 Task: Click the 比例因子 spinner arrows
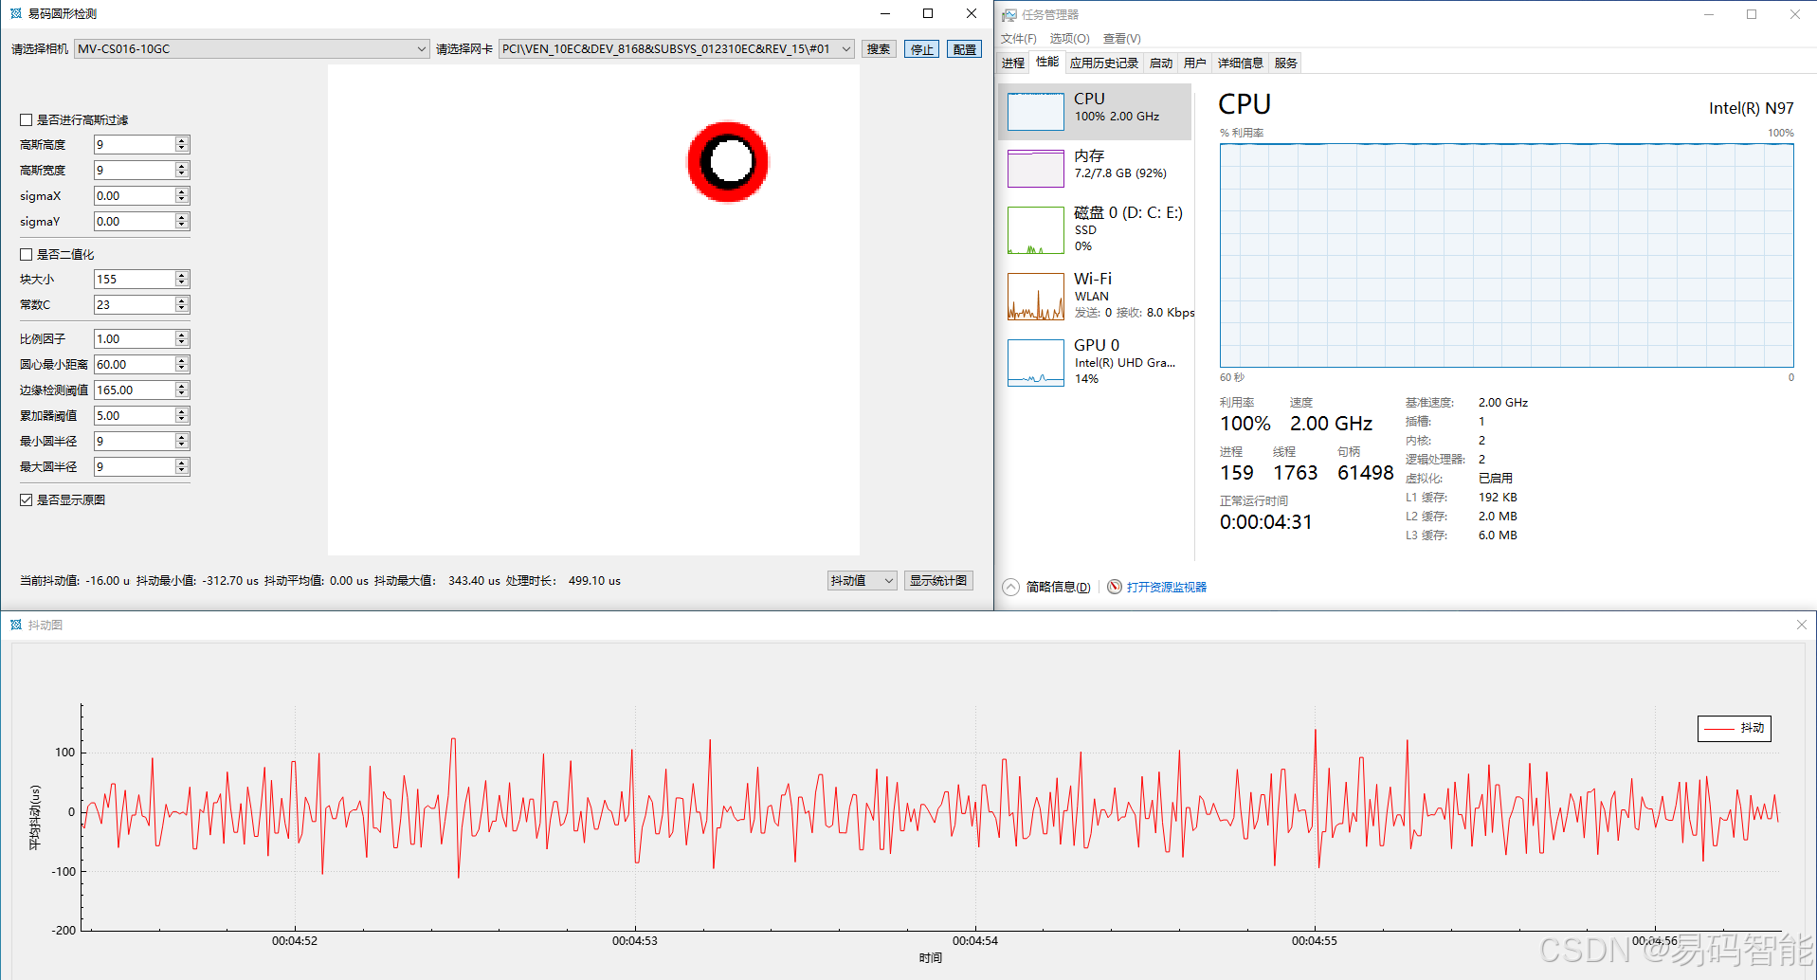(x=181, y=338)
